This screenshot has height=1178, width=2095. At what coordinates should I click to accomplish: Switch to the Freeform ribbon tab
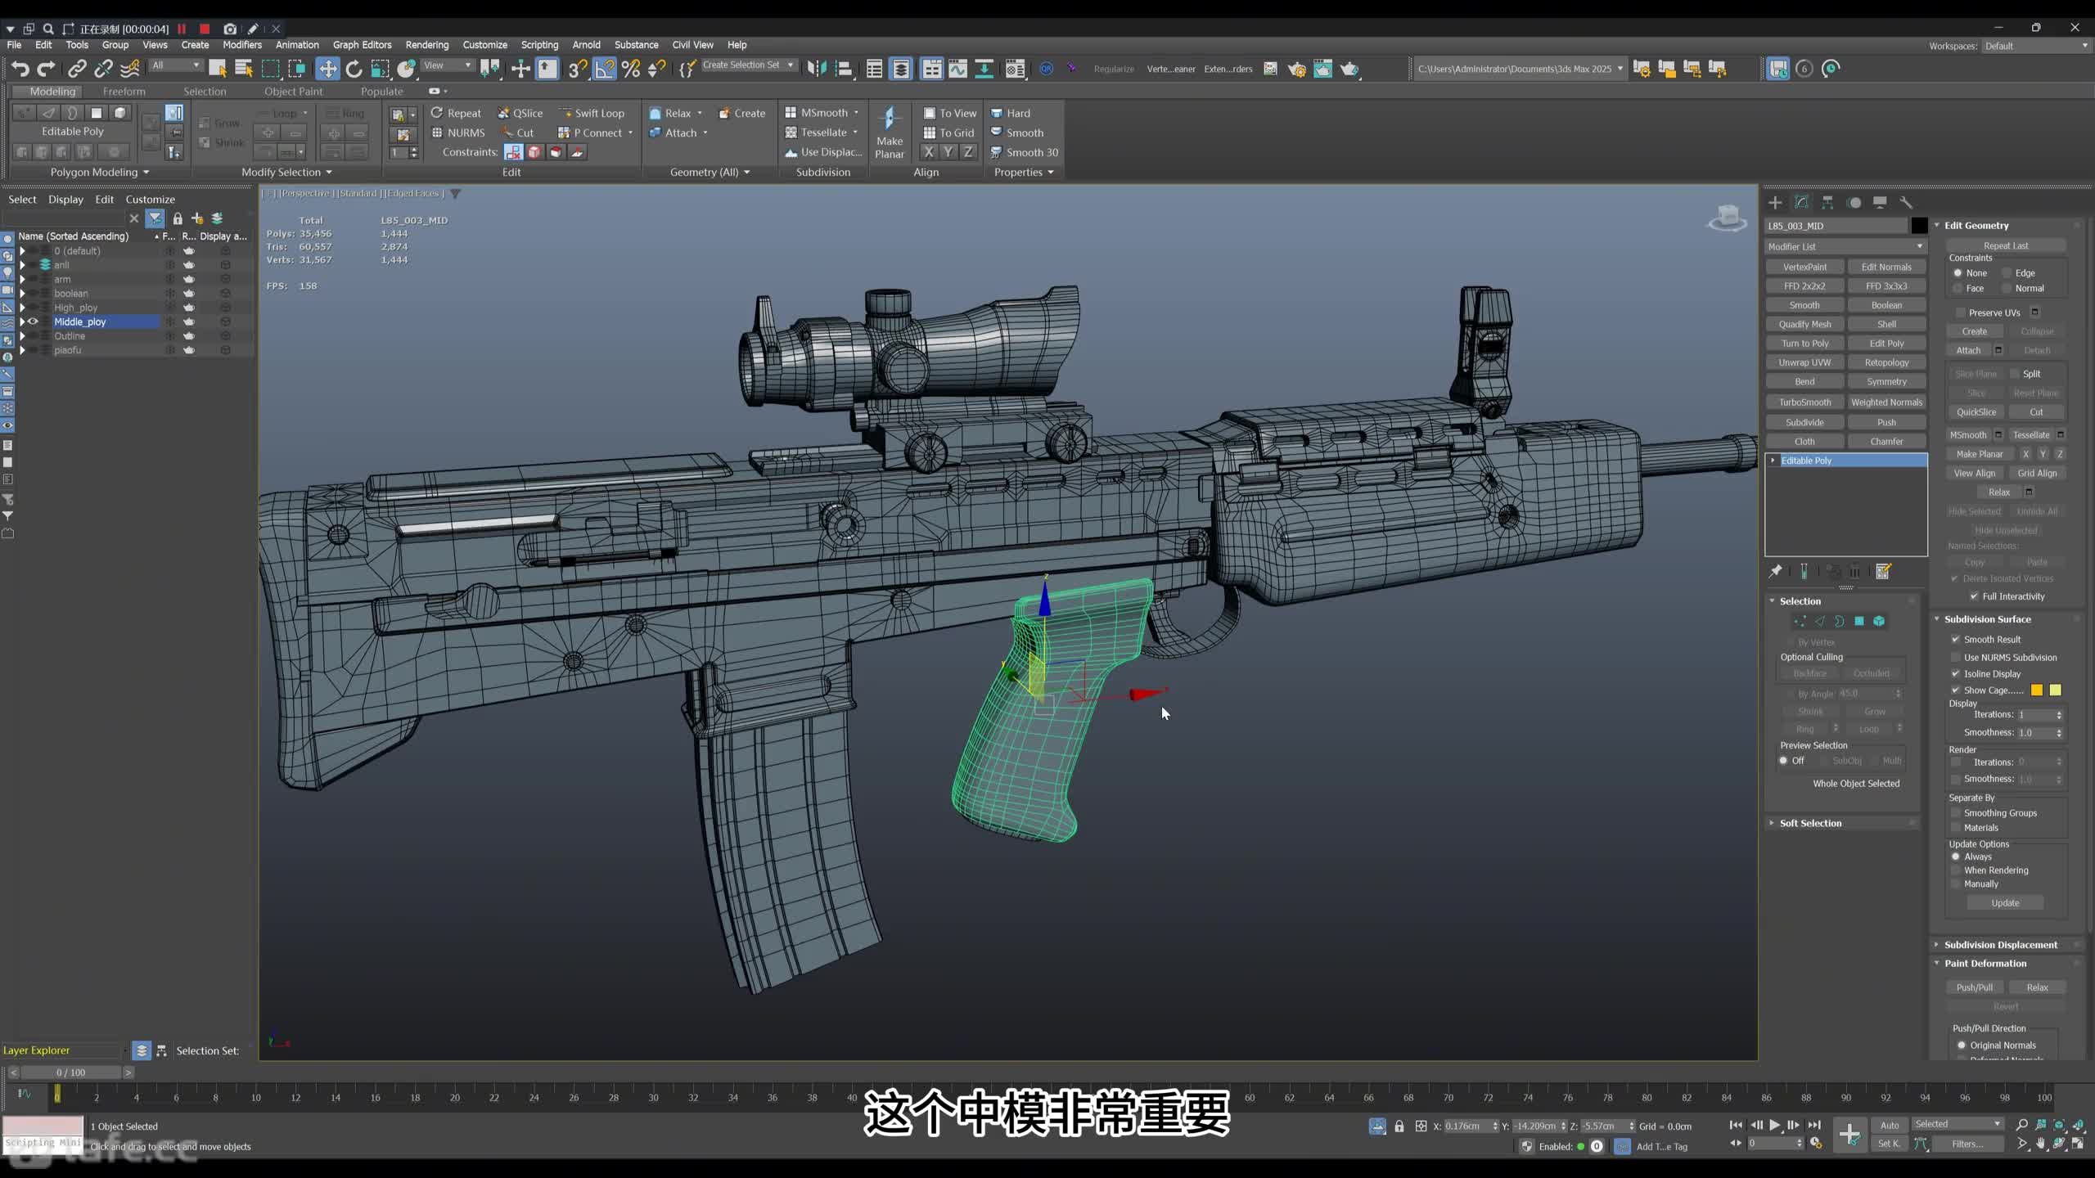pyautogui.click(x=124, y=92)
